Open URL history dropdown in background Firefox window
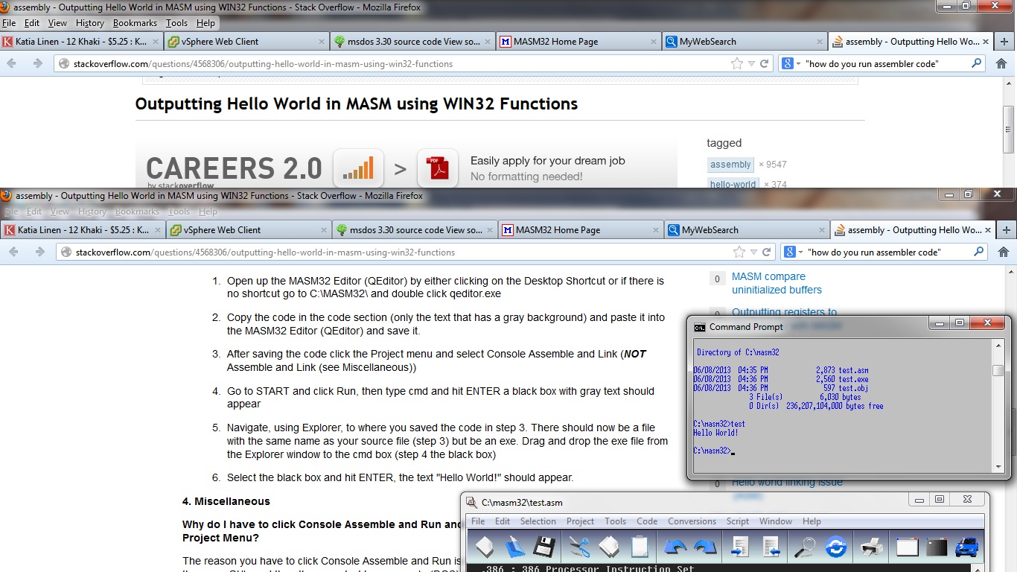 (752, 63)
